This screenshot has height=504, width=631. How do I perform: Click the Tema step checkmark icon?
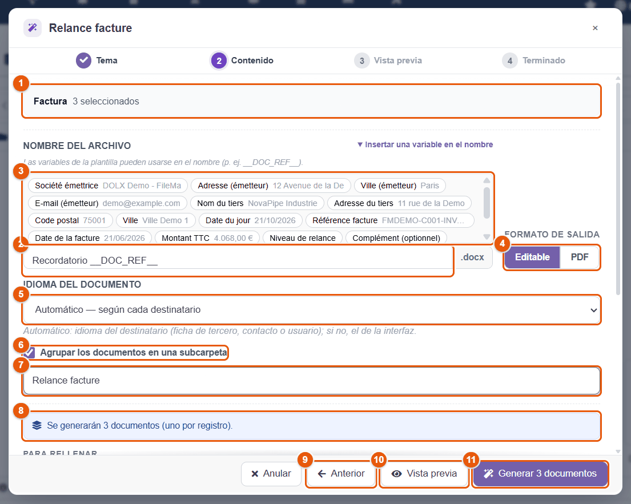tap(84, 61)
